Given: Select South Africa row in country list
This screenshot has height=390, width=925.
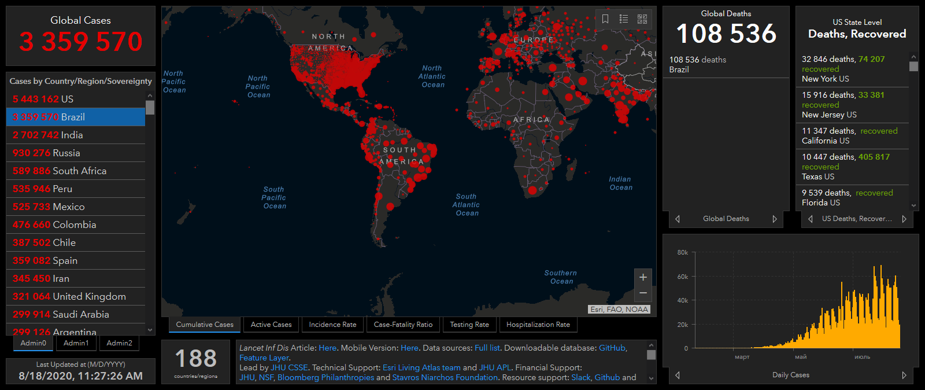Looking at the screenshot, I should (x=76, y=171).
